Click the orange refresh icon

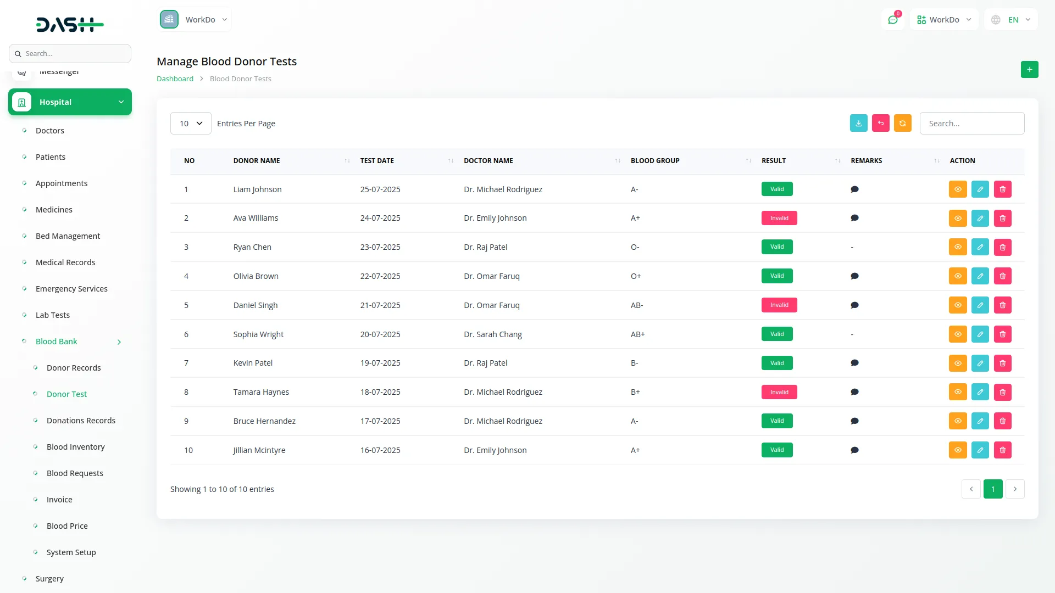[902, 124]
